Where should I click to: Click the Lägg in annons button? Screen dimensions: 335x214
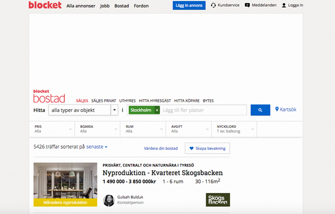tap(189, 6)
